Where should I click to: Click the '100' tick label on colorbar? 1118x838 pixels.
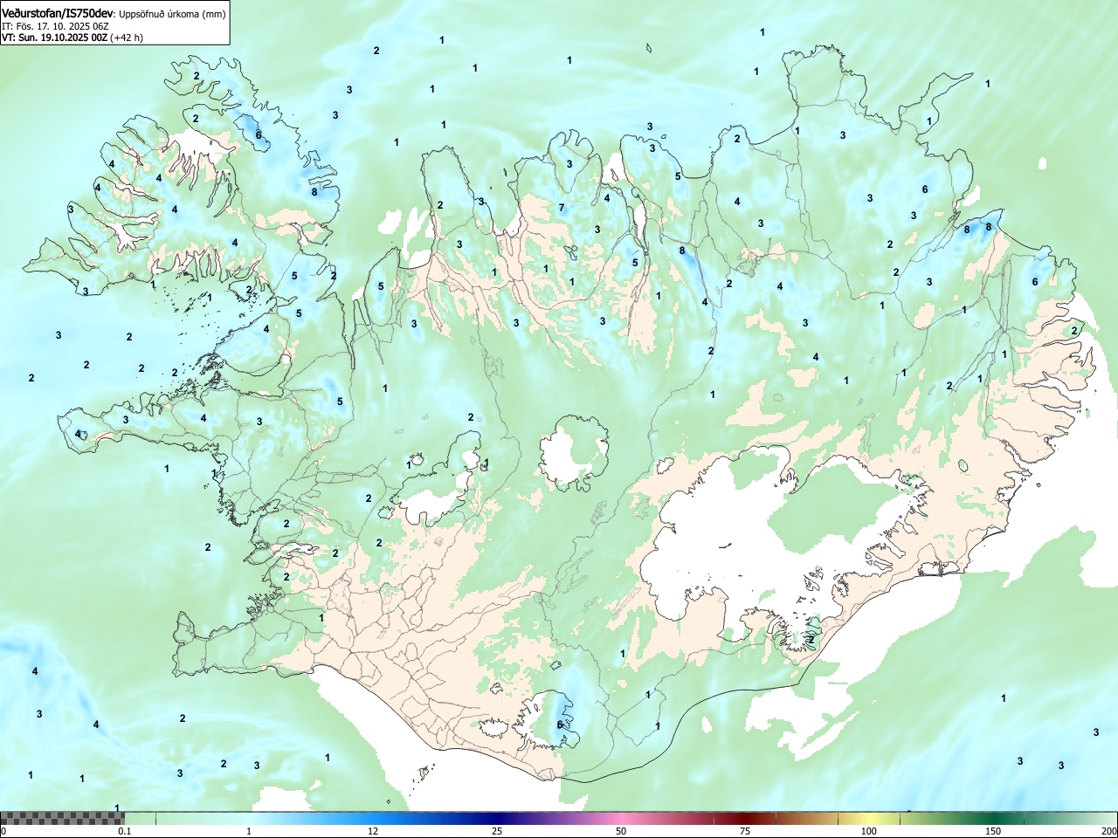[868, 831]
